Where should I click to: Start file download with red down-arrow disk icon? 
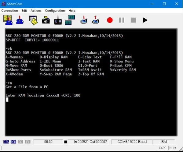[x=84, y=20]
